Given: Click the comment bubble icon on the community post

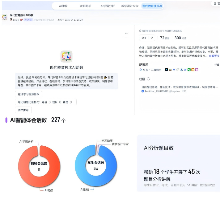Looking at the screenshot, I should 184,91.
